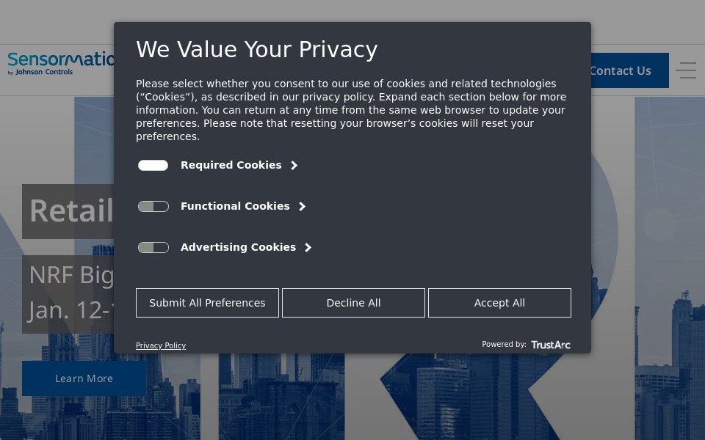Click the TrustArc logo
The image size is (705, 440).
(550, 345)
